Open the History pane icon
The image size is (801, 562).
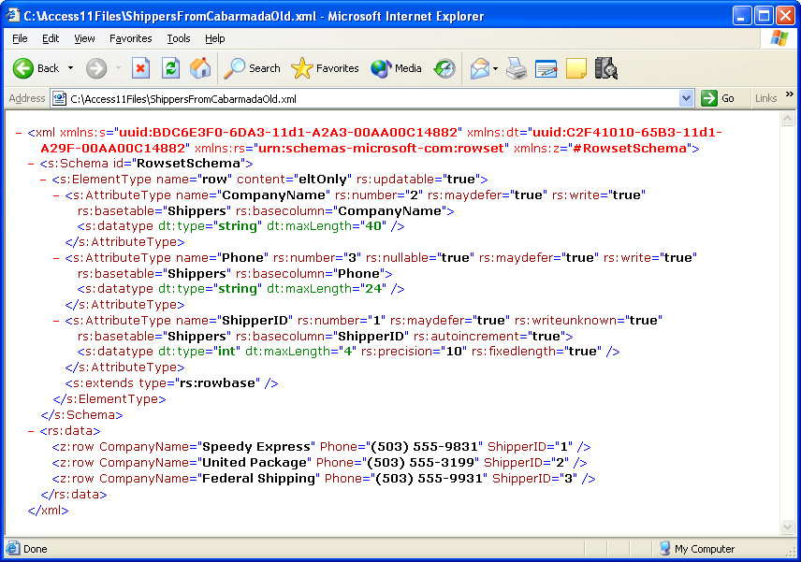coord(444,68)
